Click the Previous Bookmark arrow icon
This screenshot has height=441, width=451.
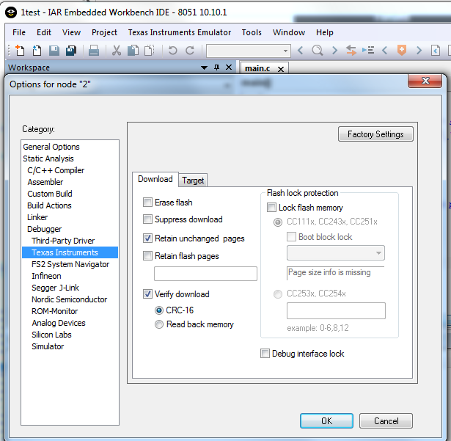384,51
